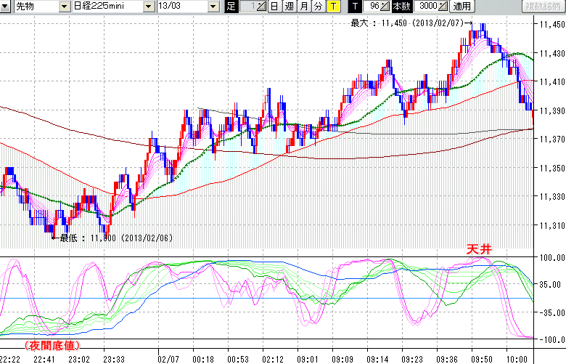Switch to minute bars using 分 button
The width and height of the screenshot is (566, 364).
(x=318, y=7)
